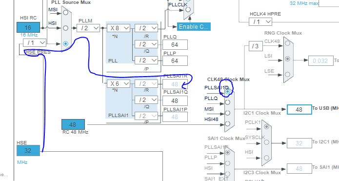Click the HSI RC 16 frequency box
The width and height of the screenshot is (339, 181).
tap(28, 27)
